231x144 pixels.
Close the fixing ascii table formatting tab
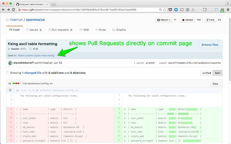47,4
